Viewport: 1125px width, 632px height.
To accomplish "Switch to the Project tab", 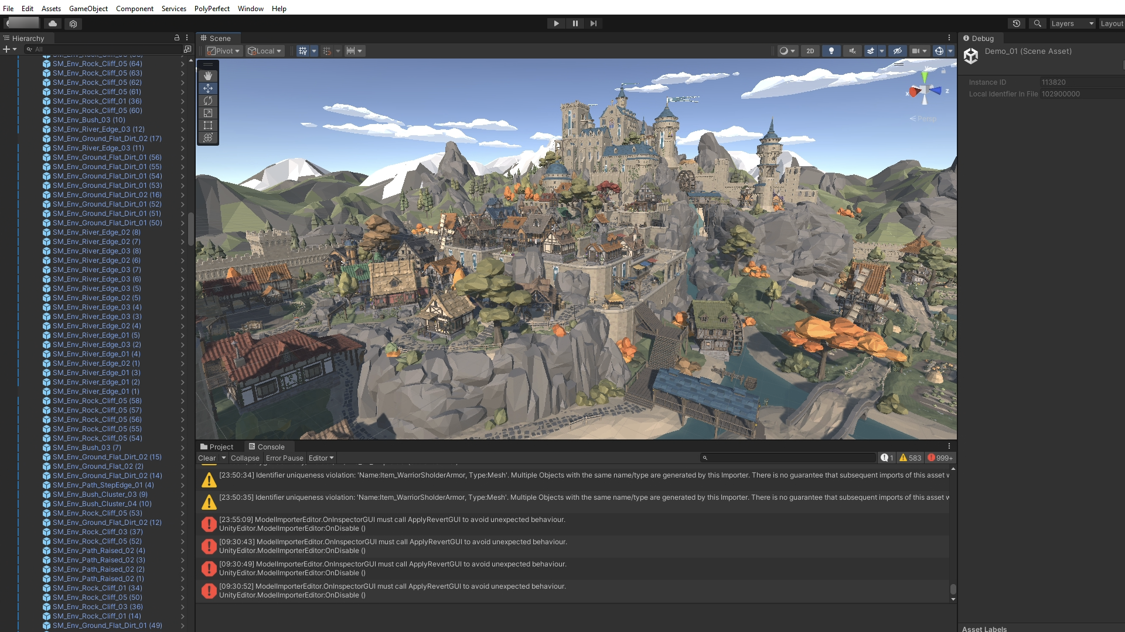I will pos(217,446).
